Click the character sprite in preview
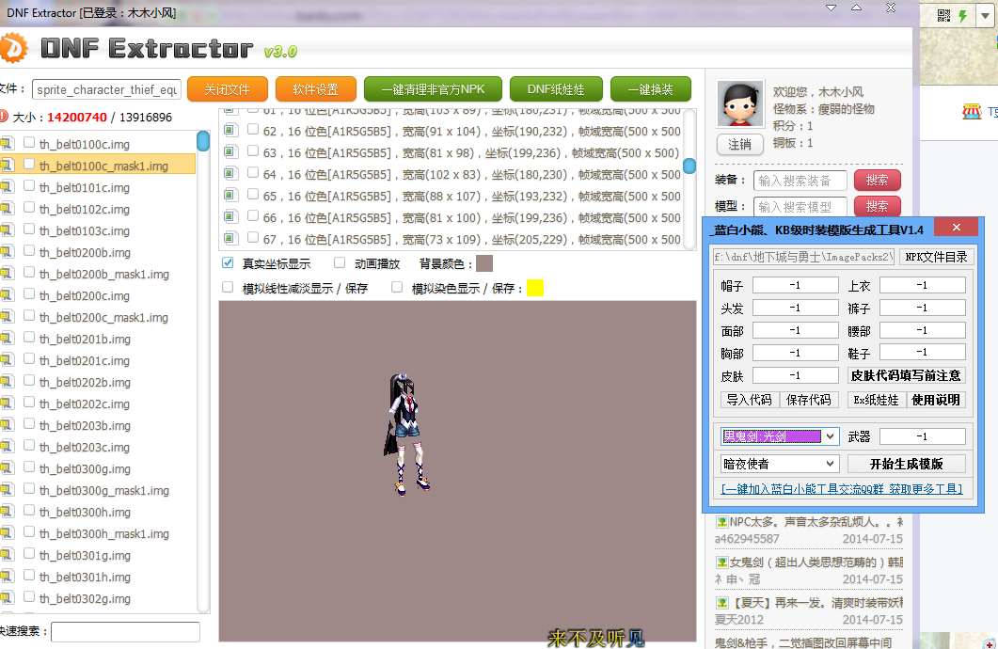Viewport: 998px width, 649px height. click(406, 434)
